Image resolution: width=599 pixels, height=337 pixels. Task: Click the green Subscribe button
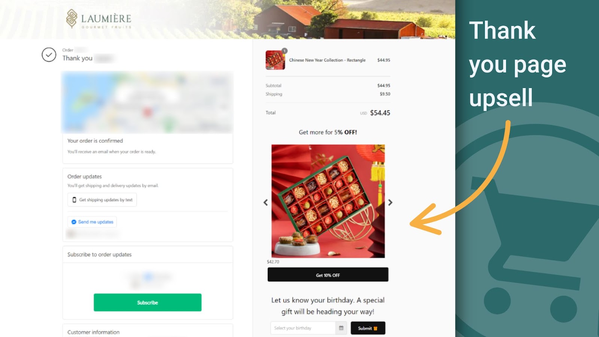click(148, 303)
